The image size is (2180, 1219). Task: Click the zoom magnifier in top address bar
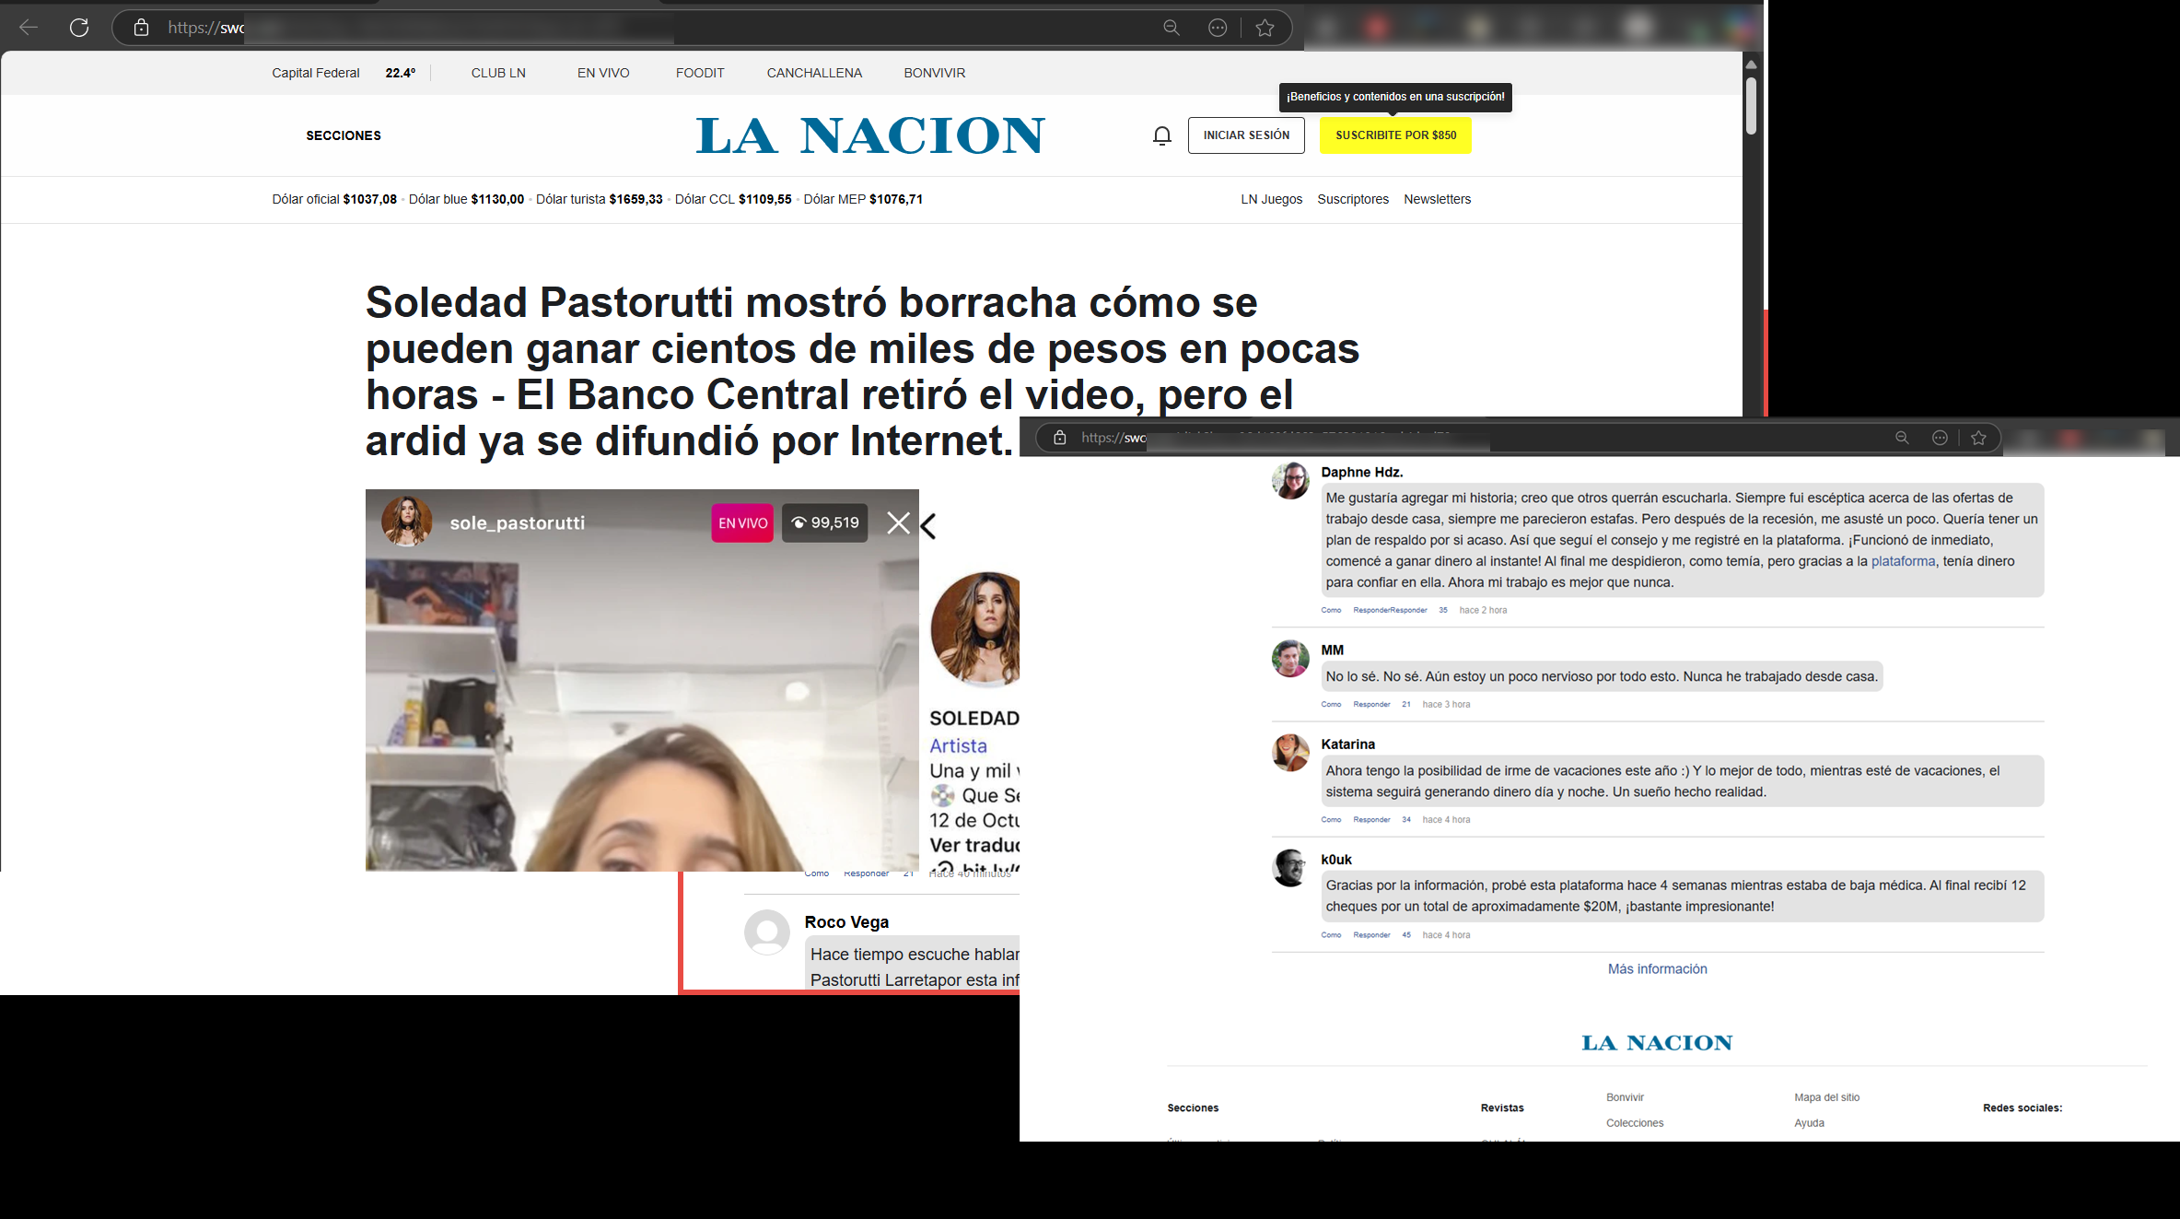(x=1171, y=28)
